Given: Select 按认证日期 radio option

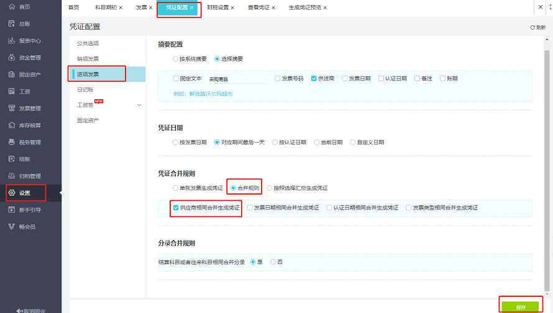Looking at the screenshot, I should point(275,142).
